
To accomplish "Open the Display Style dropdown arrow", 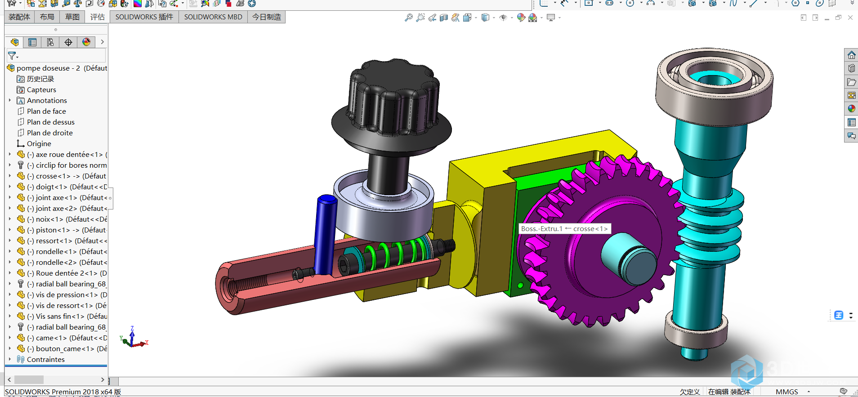I will (494, 18).
